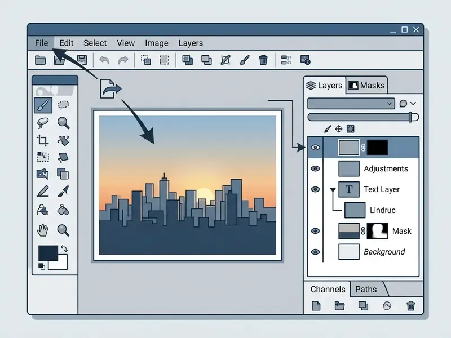Hide the Adjustments layer
This screenshot has height=338, width=451.
[x=316, y=168]
